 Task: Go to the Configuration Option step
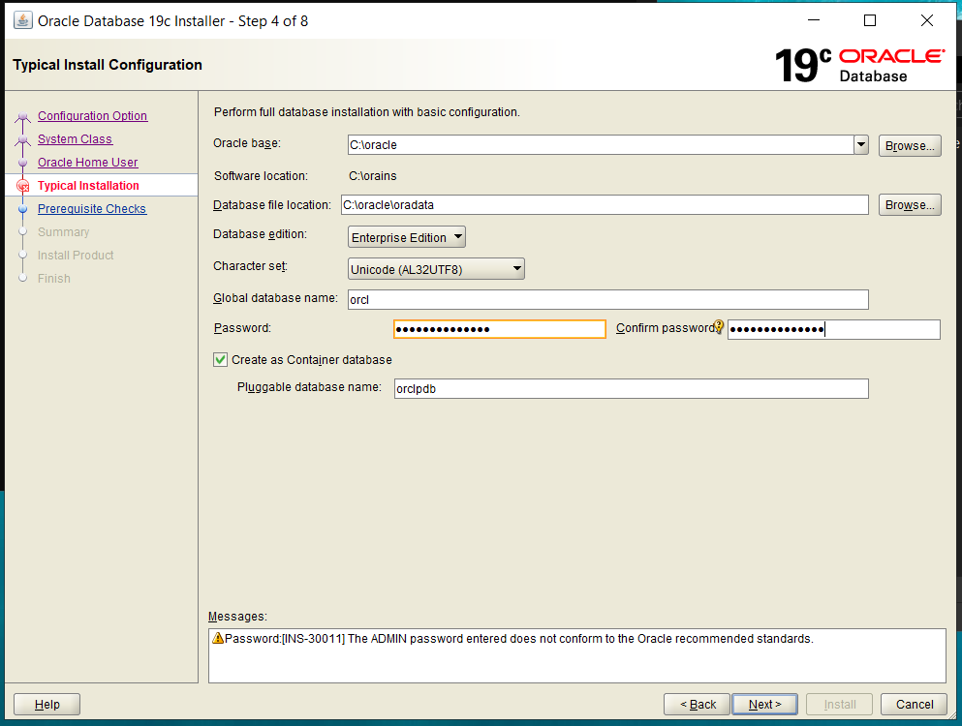tap(93, 116)
